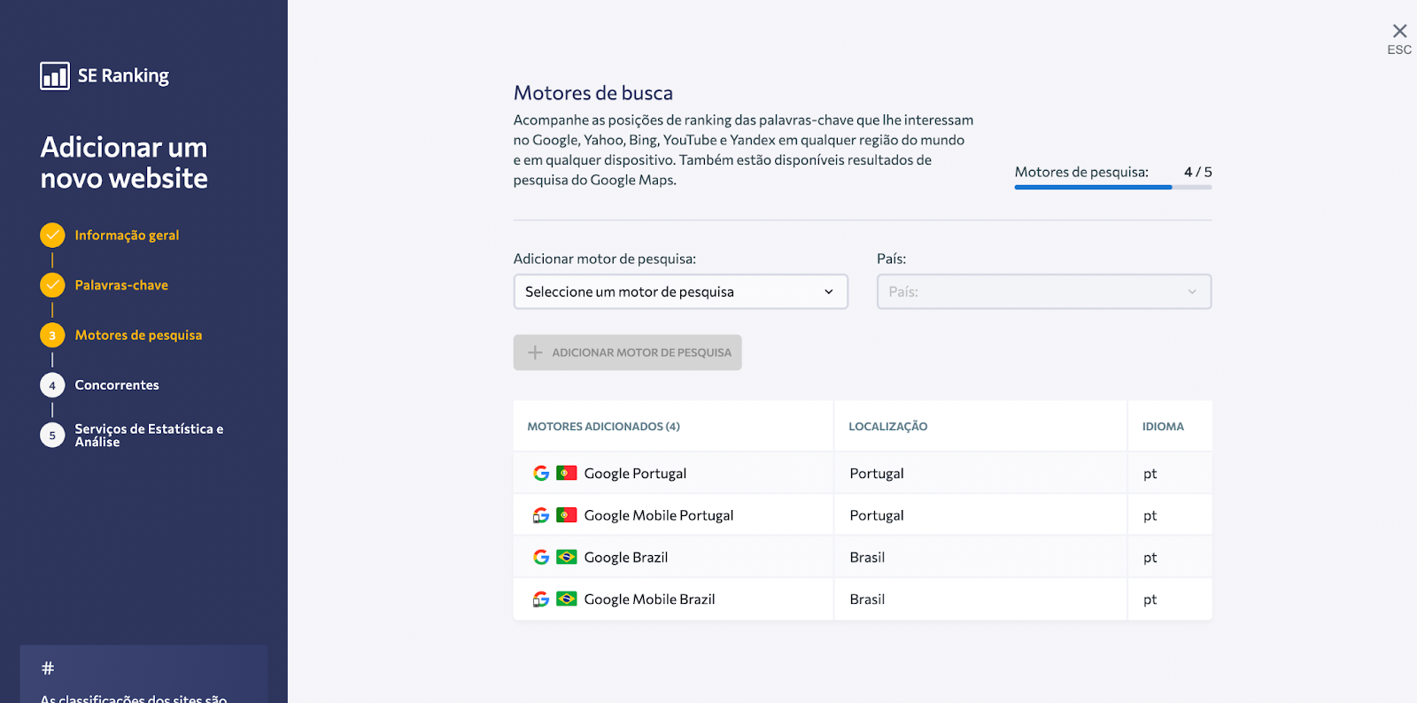Click Portugal location in the Google Portugal row
The width and height of the screenshot is (1417, 703).
(877, 474)
